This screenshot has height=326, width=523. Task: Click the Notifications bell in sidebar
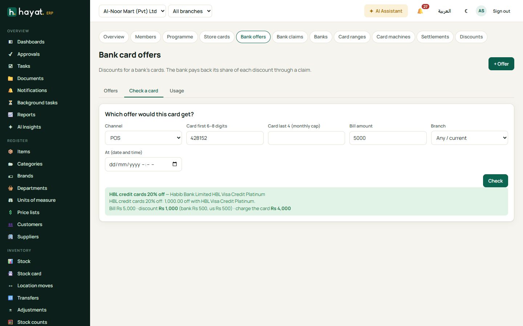(x=11, y=91)
